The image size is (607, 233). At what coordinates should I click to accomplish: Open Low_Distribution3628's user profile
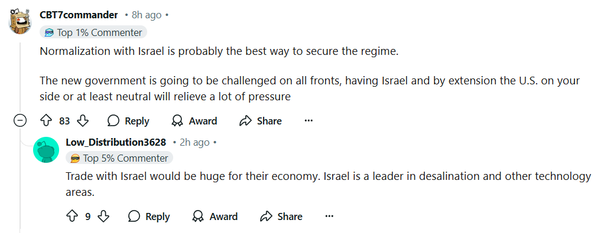116,142
